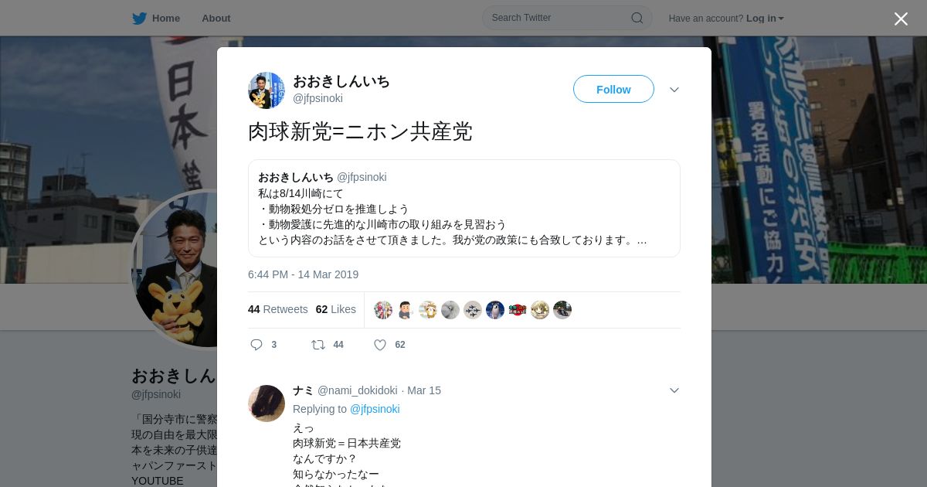Click the search magnifier icon
The width and height of the screenshot is (927, 487).
[637, 18]
